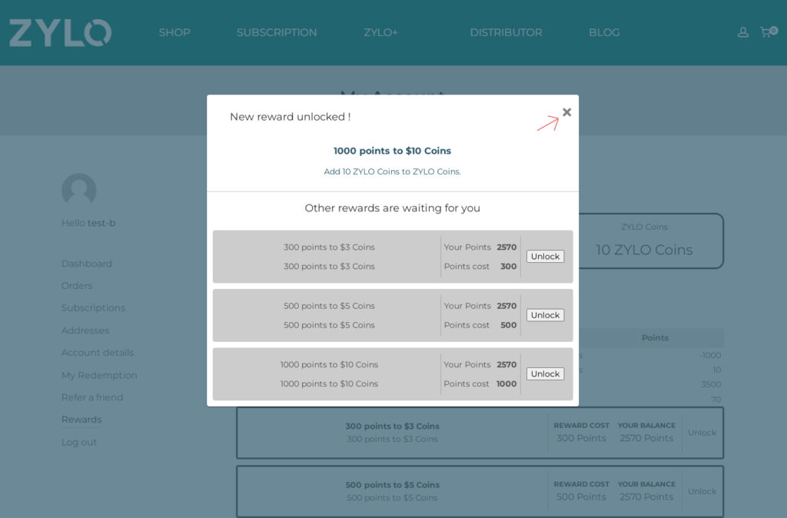Screen dimensions: 787x518
Task: Navigate to DISTRIBUTOR page
Action: 506,32
